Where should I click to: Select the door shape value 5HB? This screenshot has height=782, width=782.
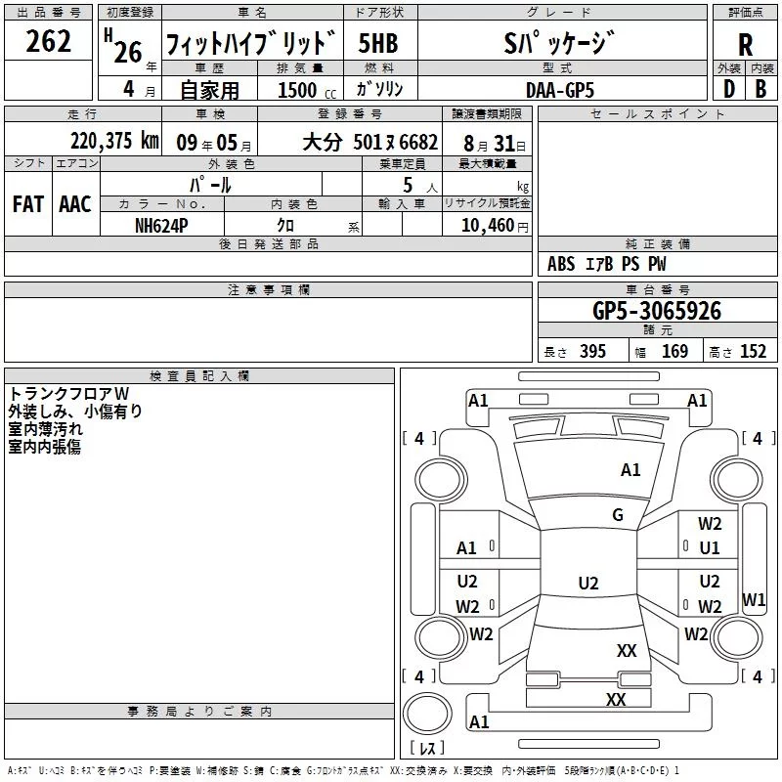pos(378,43)
